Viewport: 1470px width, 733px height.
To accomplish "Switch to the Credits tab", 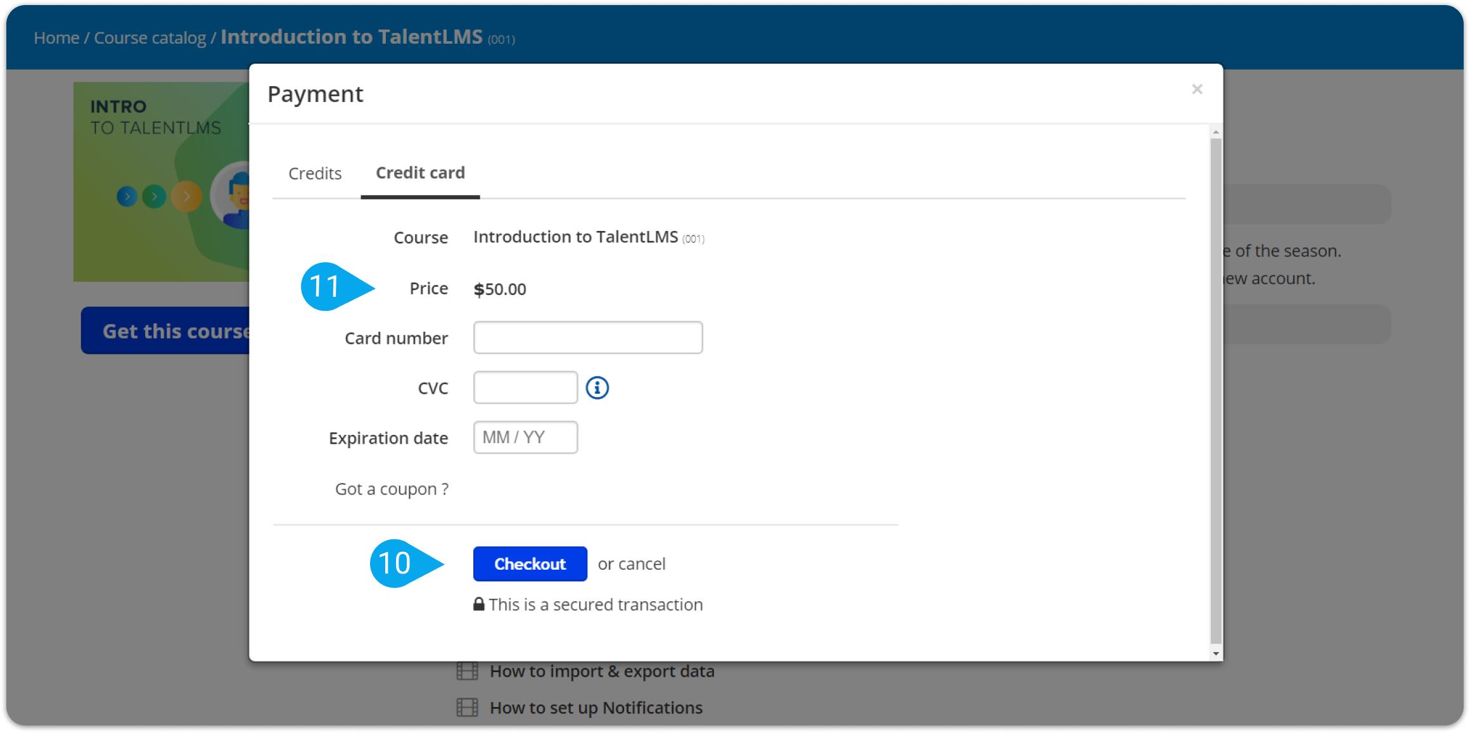I will click(x=315, y=173).
